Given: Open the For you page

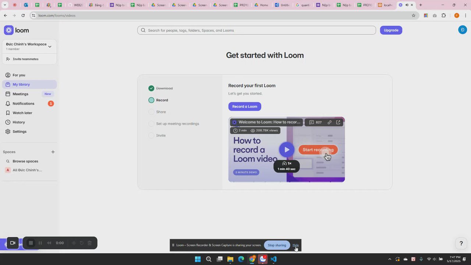Looking at the screenshot, I should [x=29, y=75].
